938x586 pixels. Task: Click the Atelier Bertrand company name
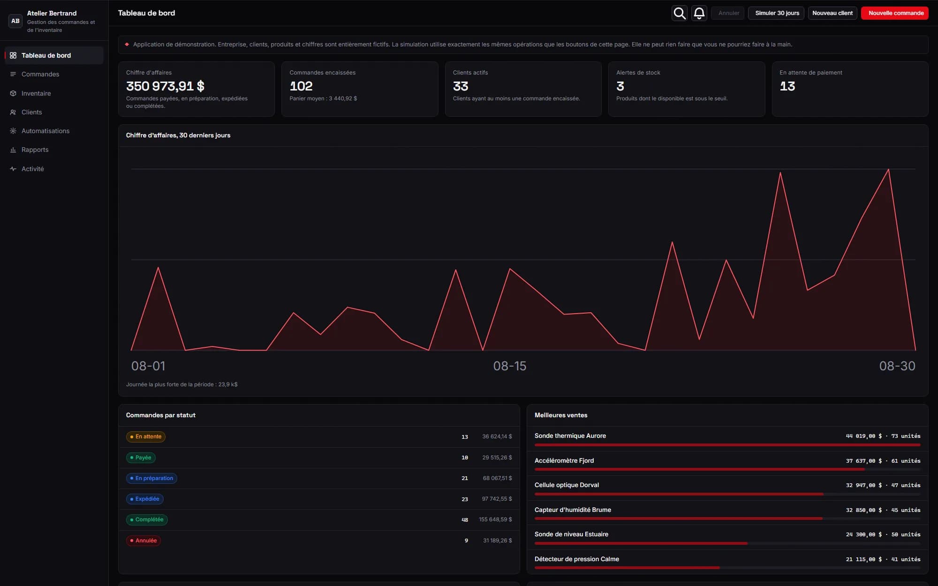52,13
